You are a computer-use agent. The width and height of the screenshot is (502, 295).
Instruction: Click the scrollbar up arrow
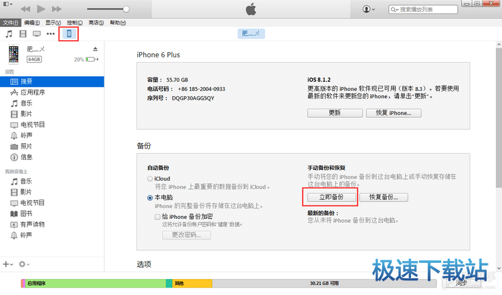[499, 44]
